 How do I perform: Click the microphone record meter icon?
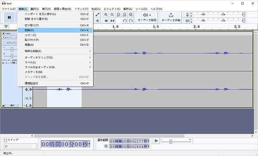coord(187,15)
